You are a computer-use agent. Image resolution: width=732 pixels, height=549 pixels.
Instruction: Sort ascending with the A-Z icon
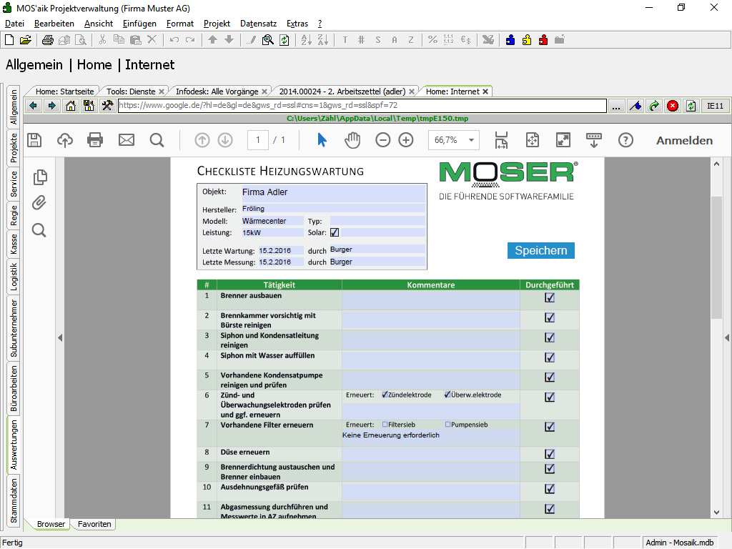(x=306, y=40)
